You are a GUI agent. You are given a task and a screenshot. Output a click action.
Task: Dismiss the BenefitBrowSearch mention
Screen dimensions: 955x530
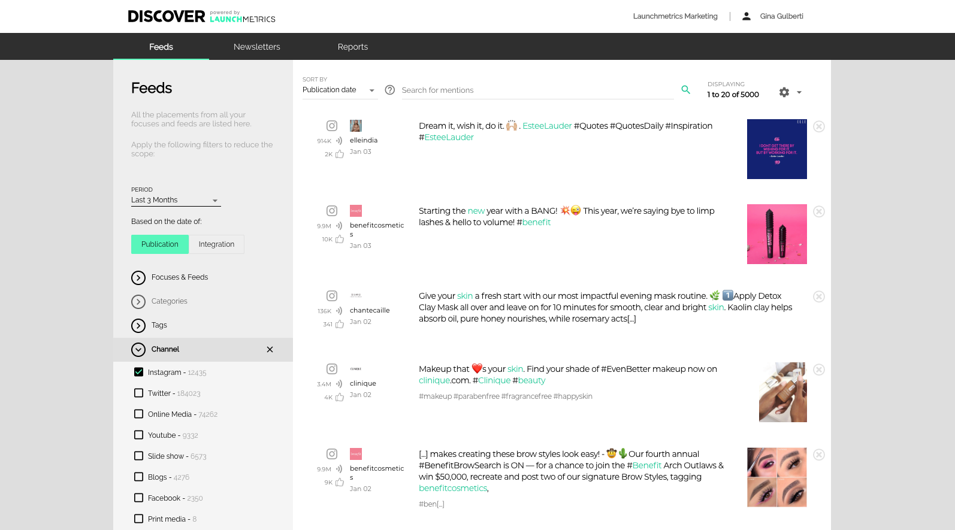tap(819, 455)
